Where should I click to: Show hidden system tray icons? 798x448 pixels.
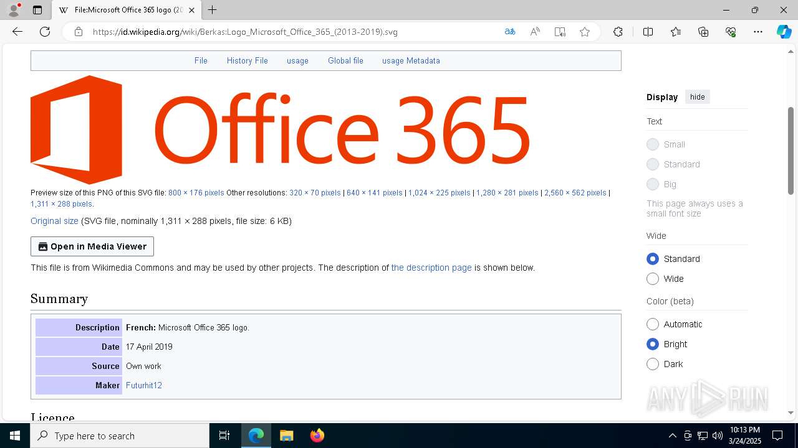tap(672, 436)
